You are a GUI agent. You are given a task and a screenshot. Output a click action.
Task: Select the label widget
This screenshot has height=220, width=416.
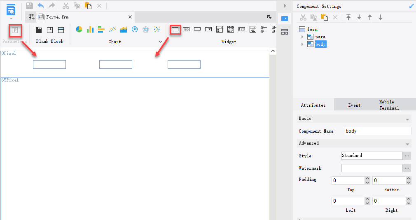[186, 30]
